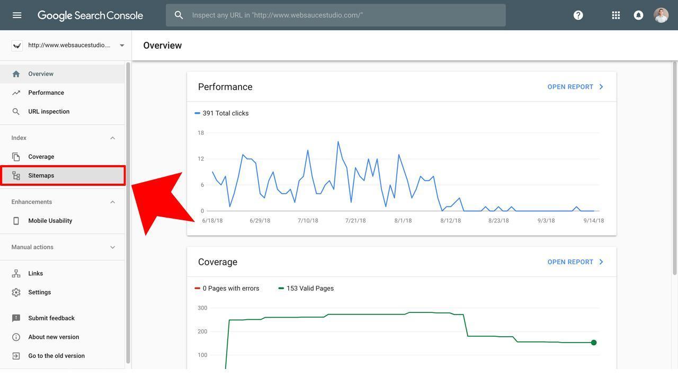This screenshot has width=678, height=378.
Task: Click the Coverage pages icon
Action: [x=16, y=157]
